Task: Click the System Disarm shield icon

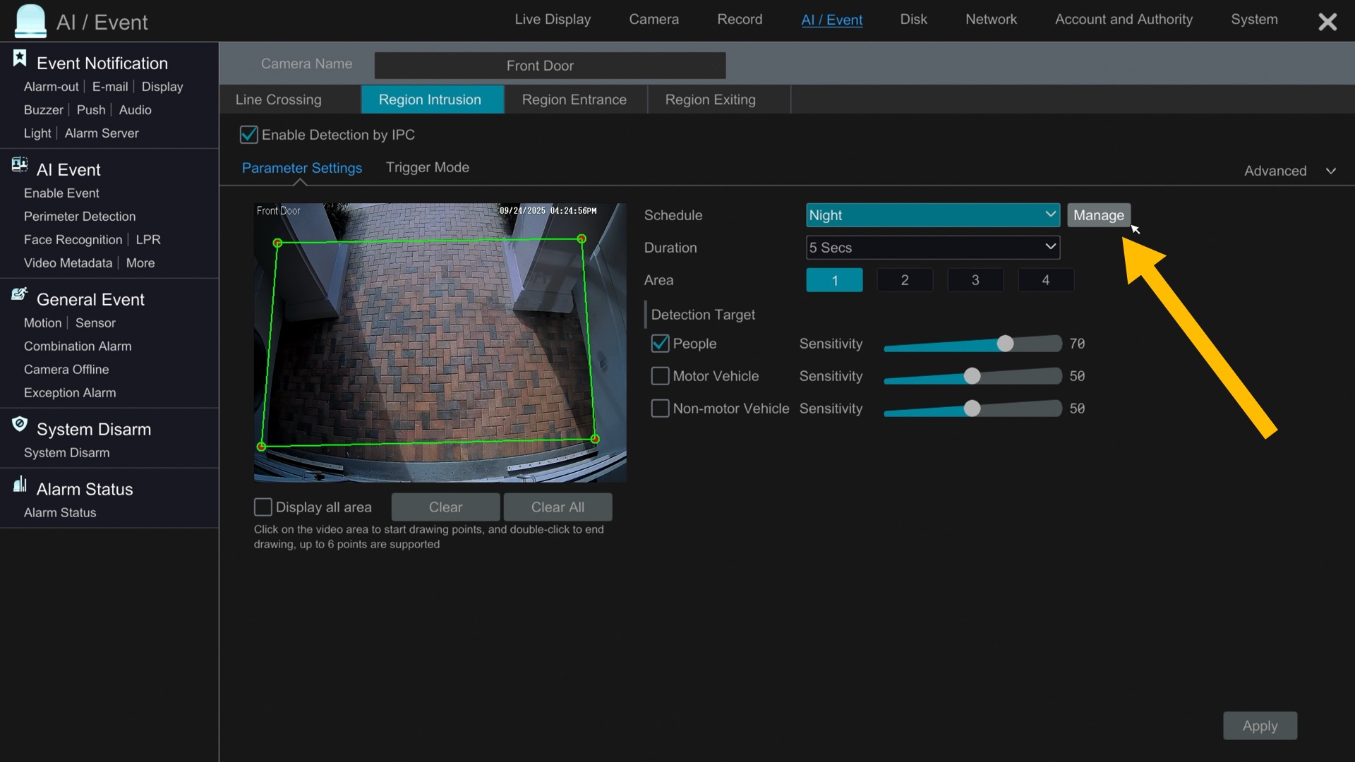Action: (20, 424)
